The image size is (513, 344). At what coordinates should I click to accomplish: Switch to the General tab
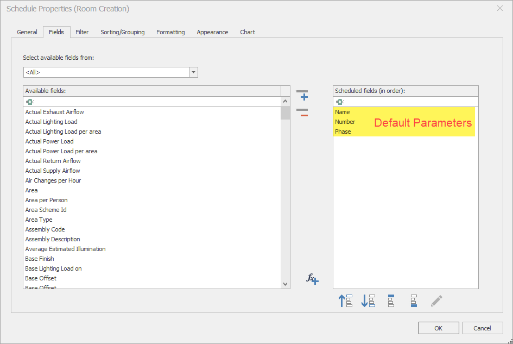27,32
